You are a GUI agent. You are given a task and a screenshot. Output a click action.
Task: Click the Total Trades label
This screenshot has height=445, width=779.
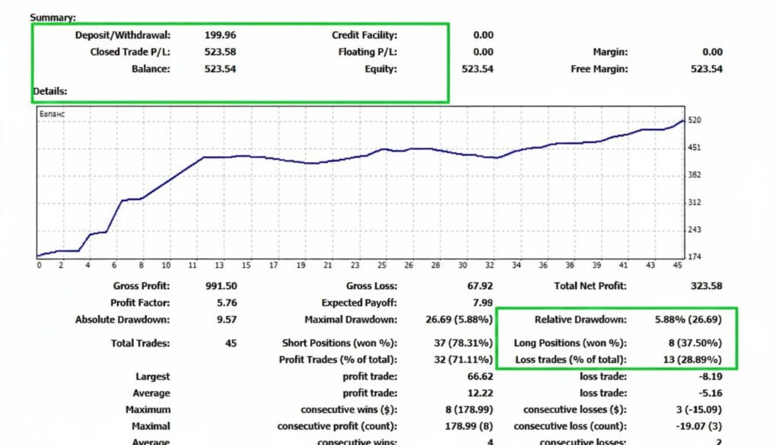tap(140, 343)
